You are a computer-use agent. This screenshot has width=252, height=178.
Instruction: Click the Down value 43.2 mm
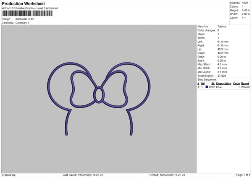click(x=223, y=53)
